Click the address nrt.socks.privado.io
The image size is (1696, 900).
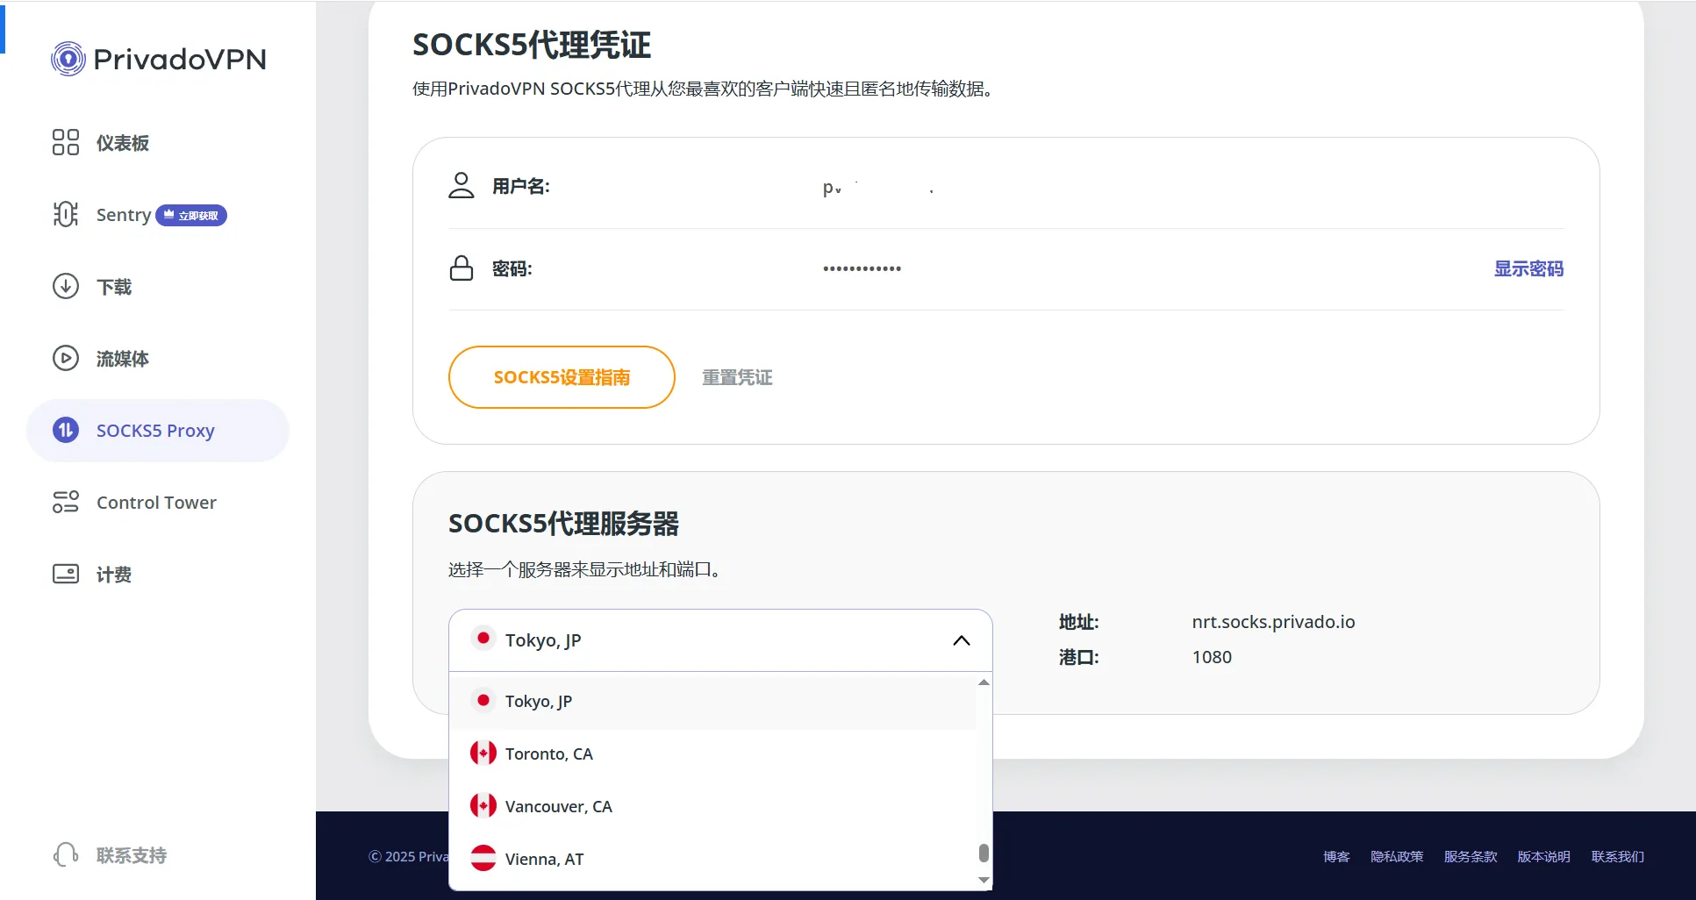[1273, 622]
